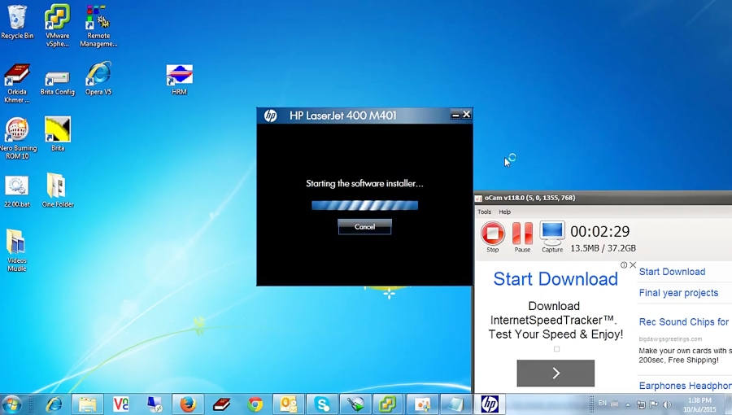Click the recording timer 00:02:29
This screenshot has width=732, height=415.
[600, 232]
